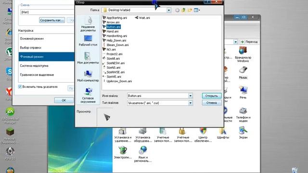Select Система недоступна pointer entry
Viewport: 308px width, 173px height.
coord(46,66)
